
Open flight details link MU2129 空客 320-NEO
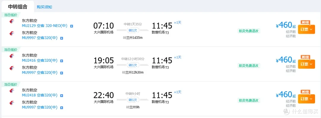[45, 26]
